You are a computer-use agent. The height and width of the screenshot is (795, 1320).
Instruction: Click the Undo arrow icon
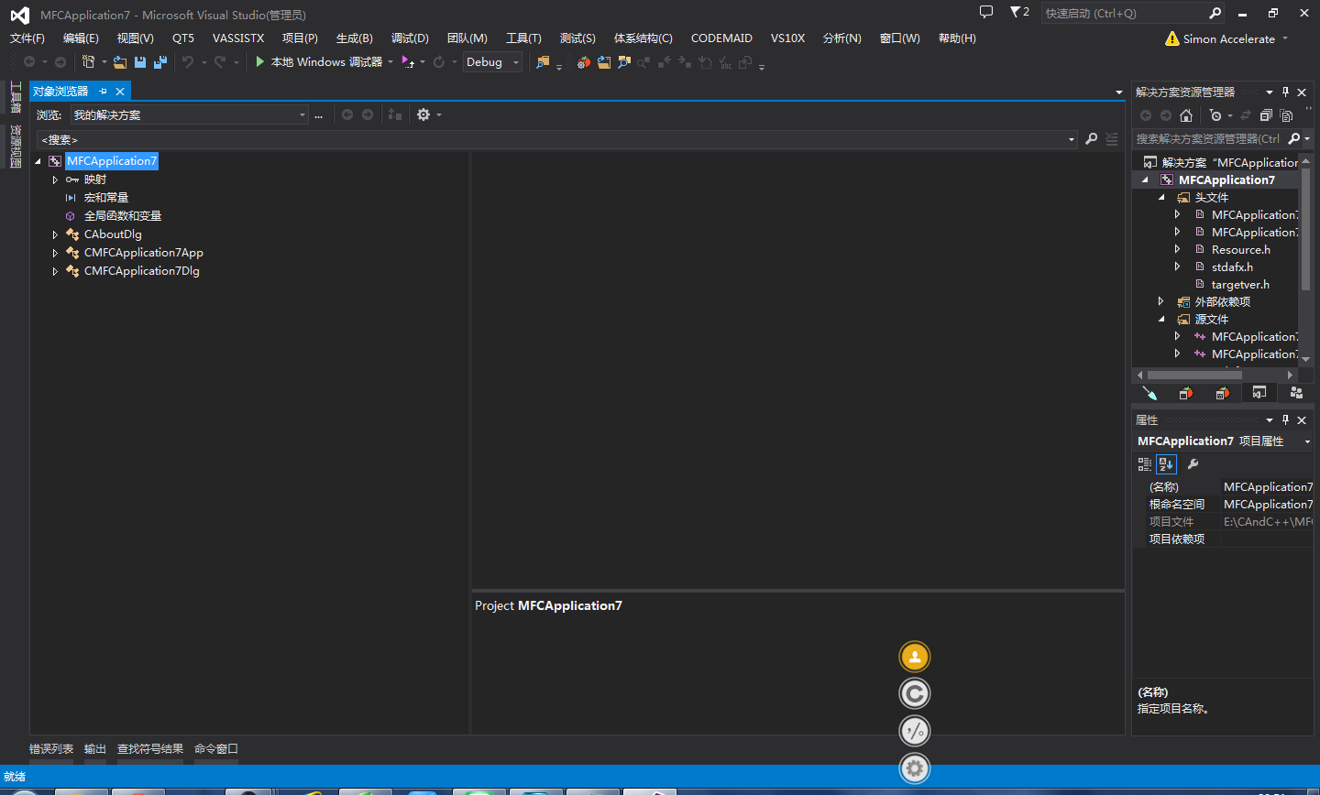pyautogui.click(x=188, y=62)
